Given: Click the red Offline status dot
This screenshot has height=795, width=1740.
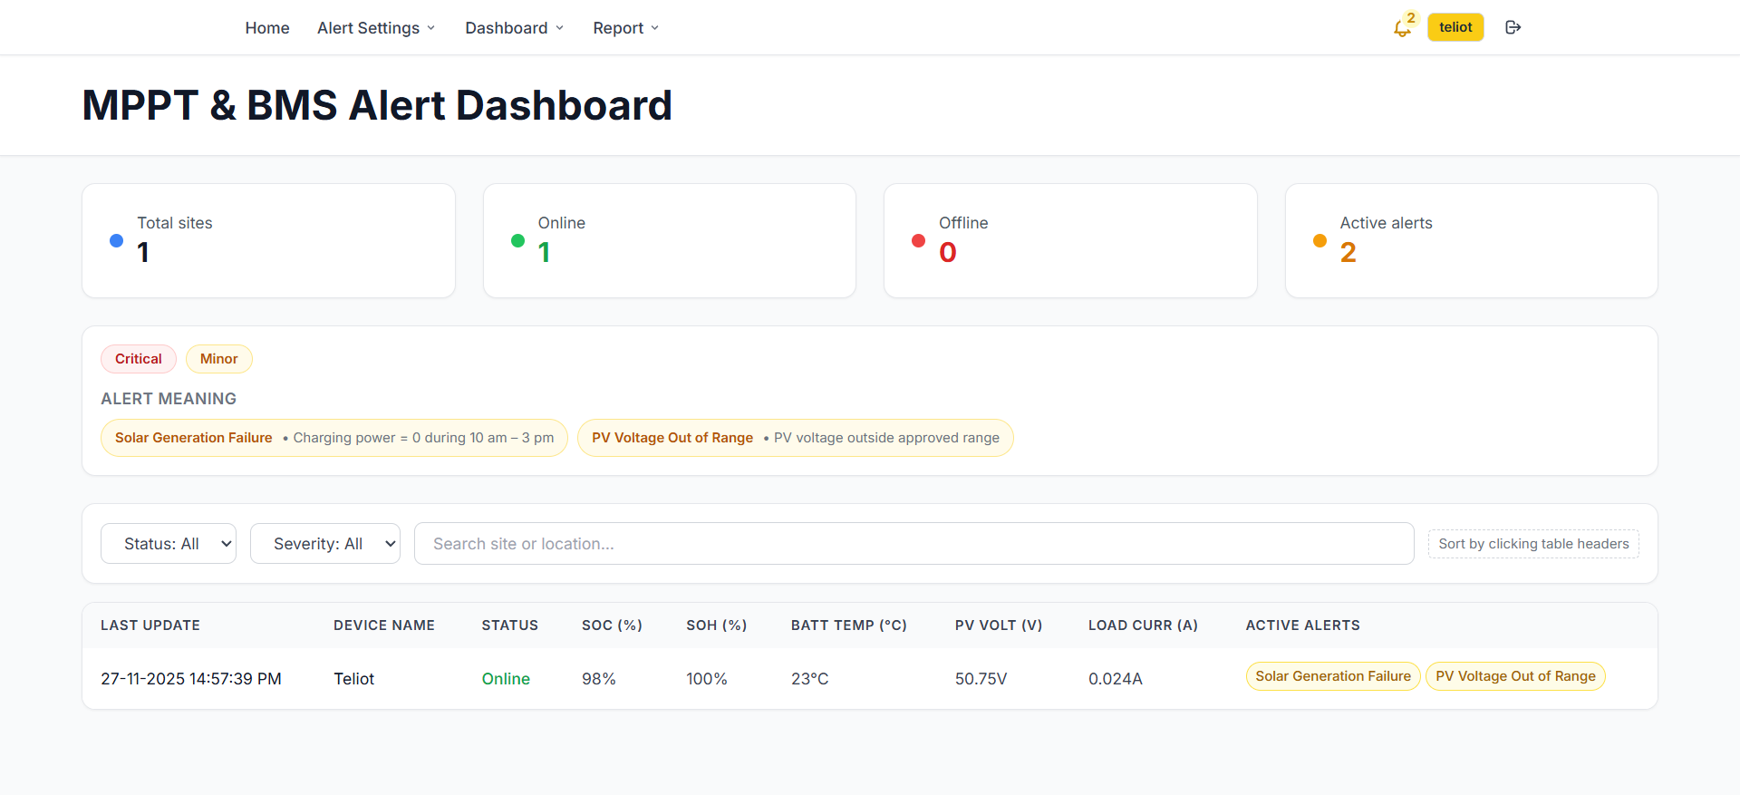Looking at the screenshot, I should coord(918,241).
